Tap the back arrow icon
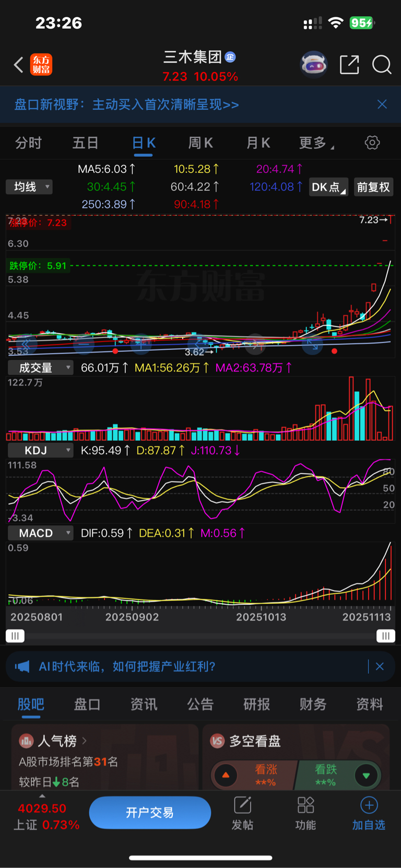This screenshot has width=401, height=868. (x=19, y=65)
